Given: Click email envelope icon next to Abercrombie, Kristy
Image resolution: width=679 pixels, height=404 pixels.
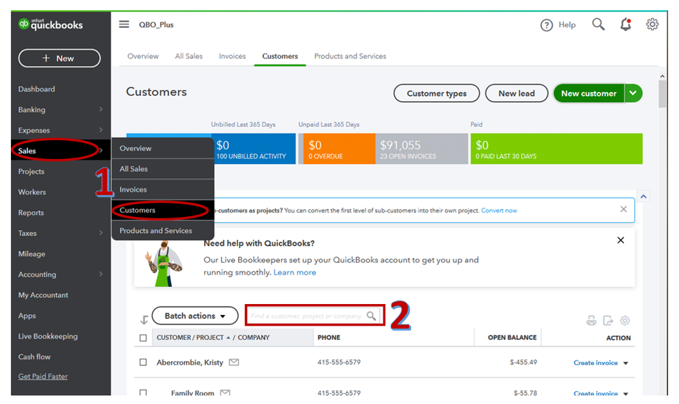Looking at the screenshot, I should [x=234, y=362].
